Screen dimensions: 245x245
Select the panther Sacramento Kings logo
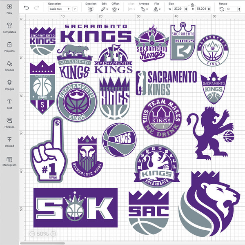click(x=75, y=62)
